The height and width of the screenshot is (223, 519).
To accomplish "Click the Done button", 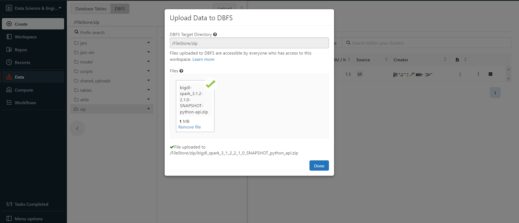I will [x=319, y=165].
